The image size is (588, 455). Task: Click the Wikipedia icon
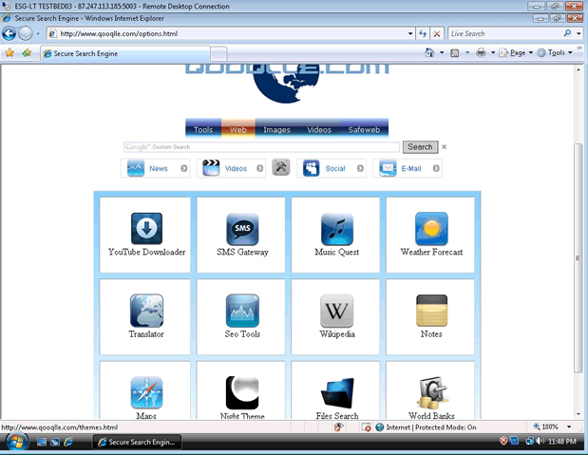[x=336, y=311]
